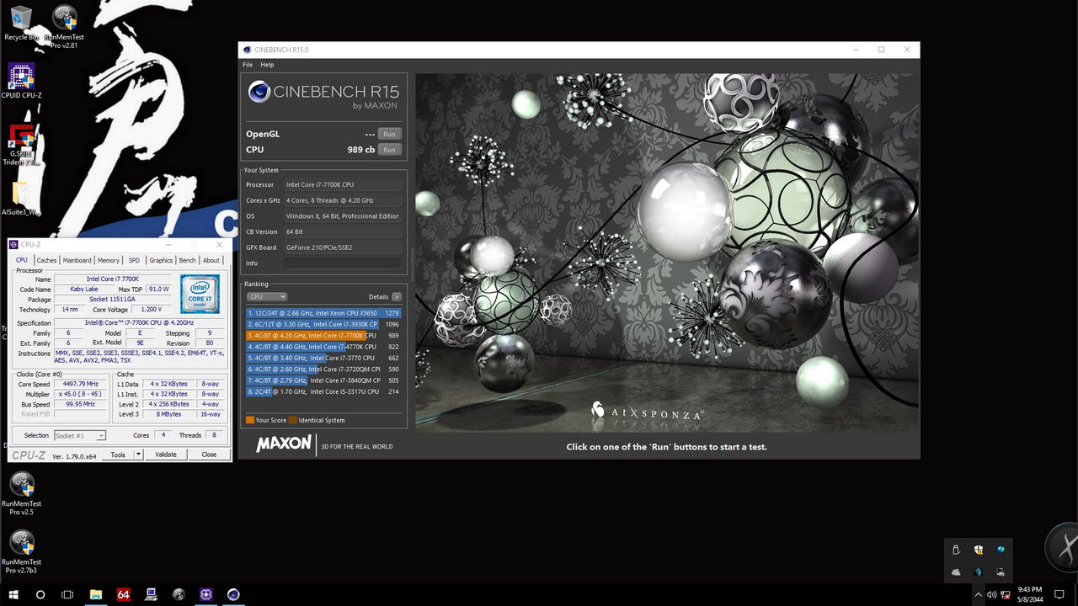The width and height of the screenshot is (1078, 606).
Task: Click the blue globe tray icon
Action: click(x=1001, y=550)
